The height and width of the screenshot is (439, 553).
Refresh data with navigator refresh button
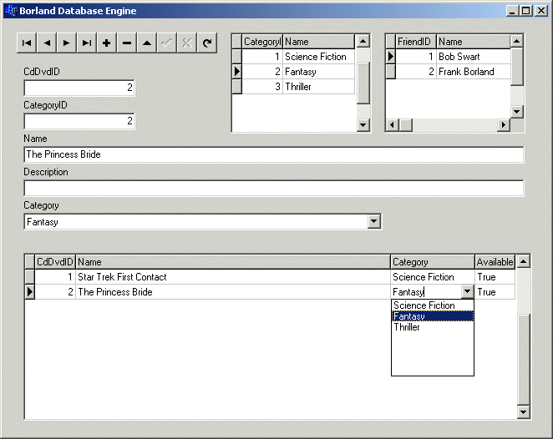(x=207, y=43)
